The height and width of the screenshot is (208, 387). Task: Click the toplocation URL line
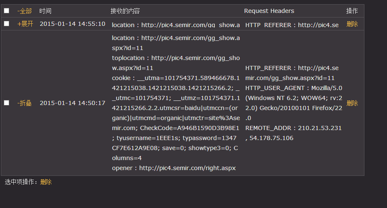click(x=176, y=63)
